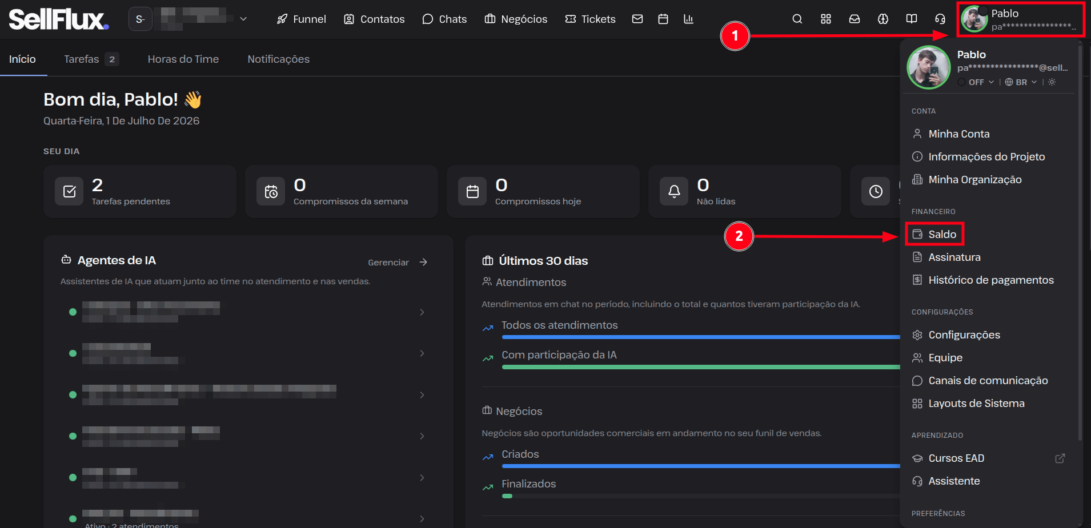Click the Tarefas pendentes count 2
The image size is (1091, 528).
tap(98, 185)
